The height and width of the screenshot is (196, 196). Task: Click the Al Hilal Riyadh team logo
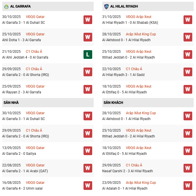click(x=106, y=6)
